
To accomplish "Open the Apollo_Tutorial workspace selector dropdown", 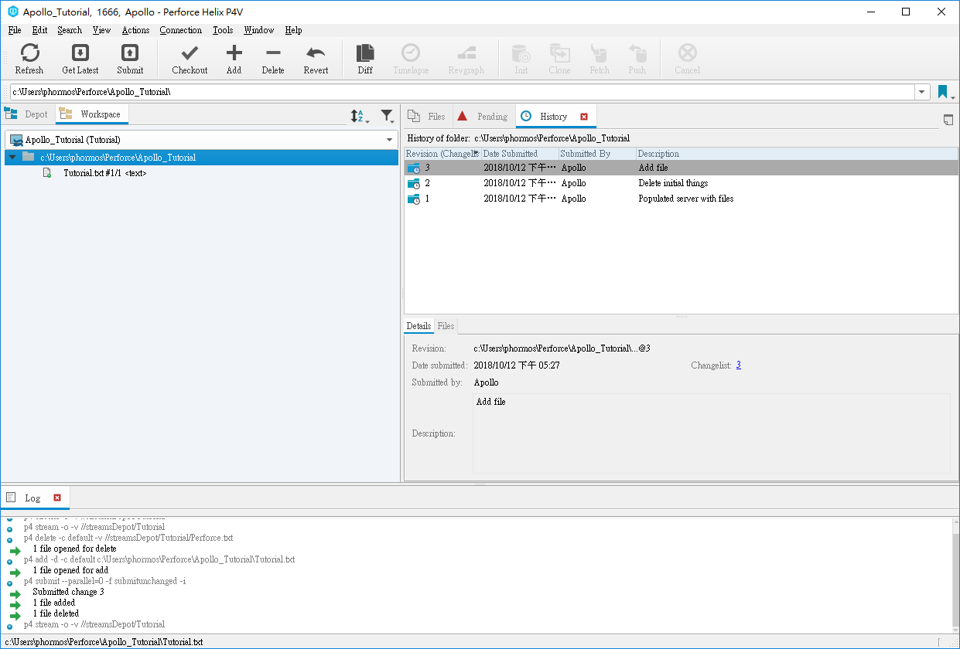I will 390,140.
